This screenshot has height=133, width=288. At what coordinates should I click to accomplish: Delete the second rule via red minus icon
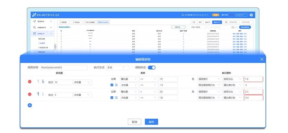pyautogui.click(x=30, y=95)
